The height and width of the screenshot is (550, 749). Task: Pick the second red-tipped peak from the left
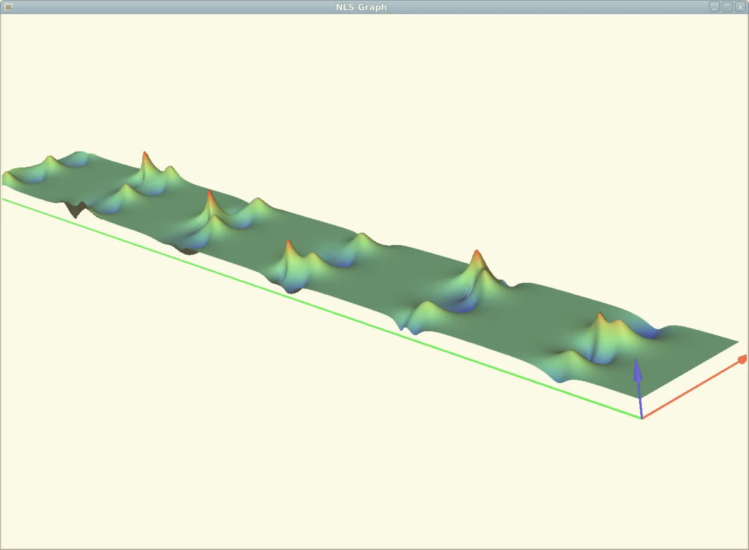(x=210, y=194)
